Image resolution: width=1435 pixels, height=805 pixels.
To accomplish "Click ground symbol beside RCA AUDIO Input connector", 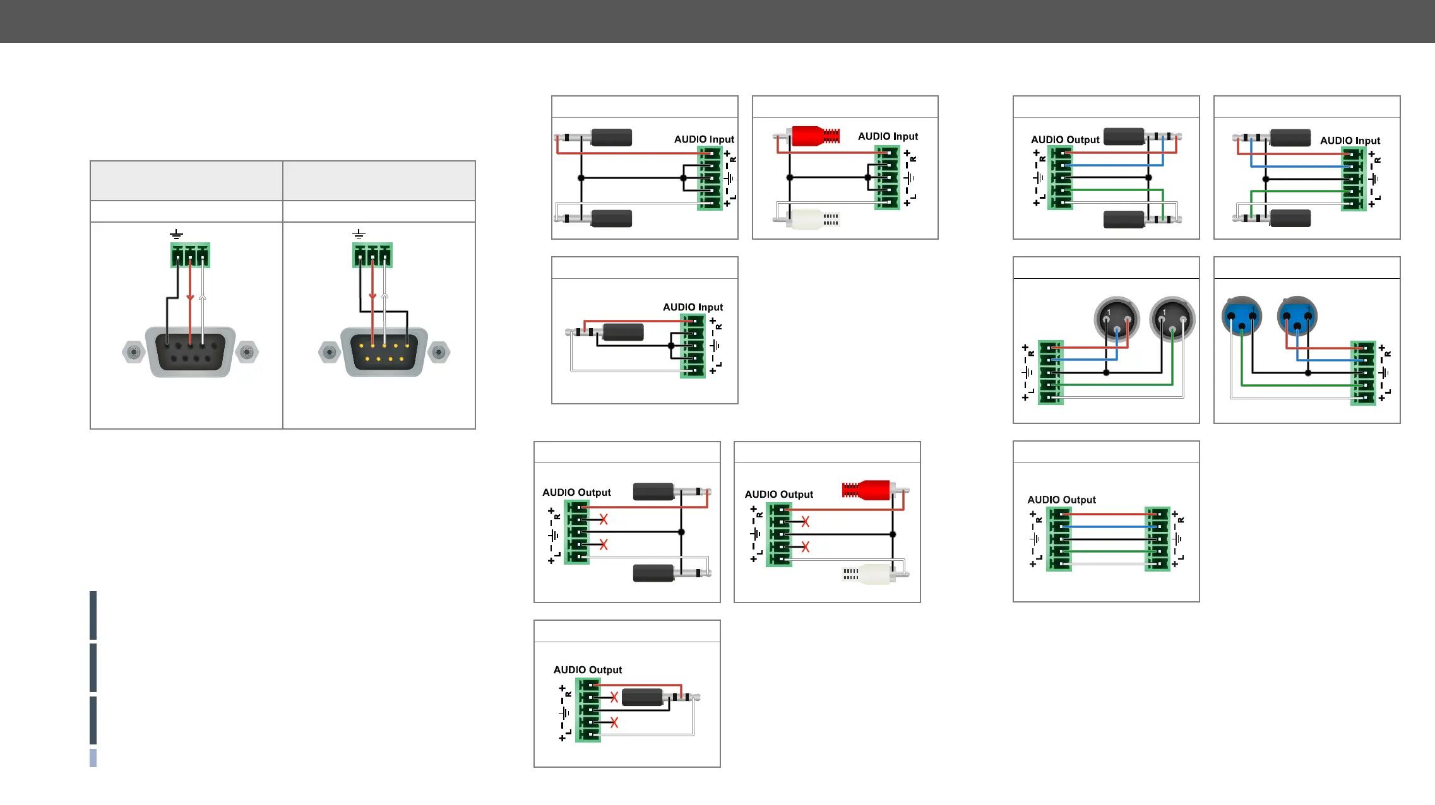I will tap(908, 178).
